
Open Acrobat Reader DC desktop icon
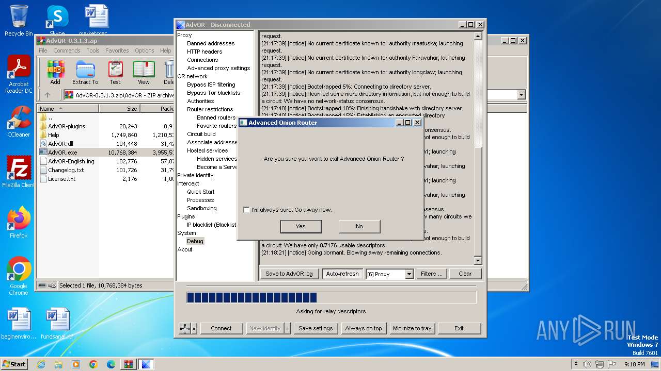click(x=19, y=75)
